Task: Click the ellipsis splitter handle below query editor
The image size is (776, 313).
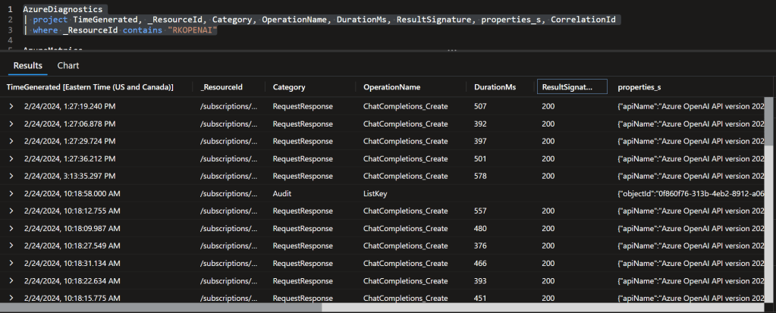Action: 453,51
